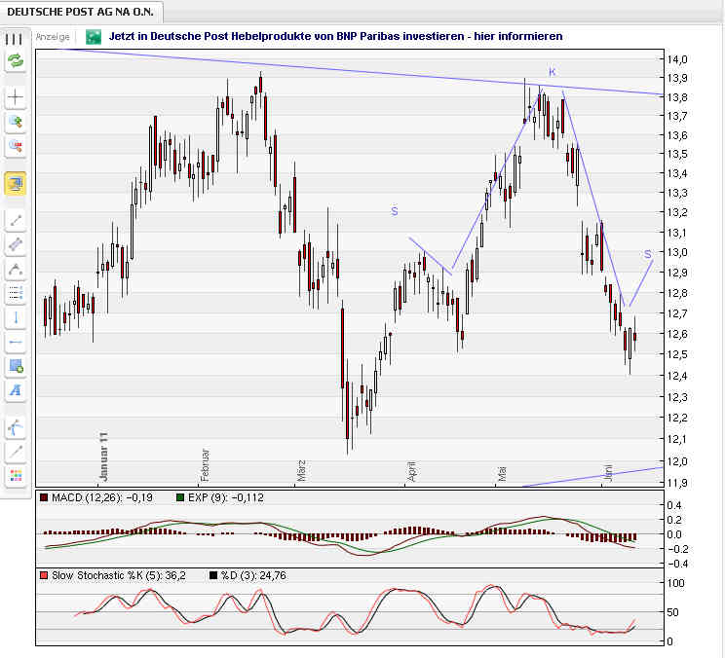Image resolution: width=725 pixels, height=658 pixels.
Task: Select the vertical line tool
Action: 15,317
